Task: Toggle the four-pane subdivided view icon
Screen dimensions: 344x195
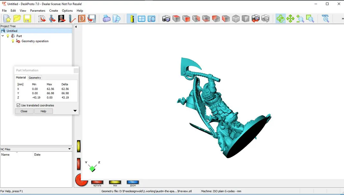Action: pyautogui.click(x=141, y=19)
